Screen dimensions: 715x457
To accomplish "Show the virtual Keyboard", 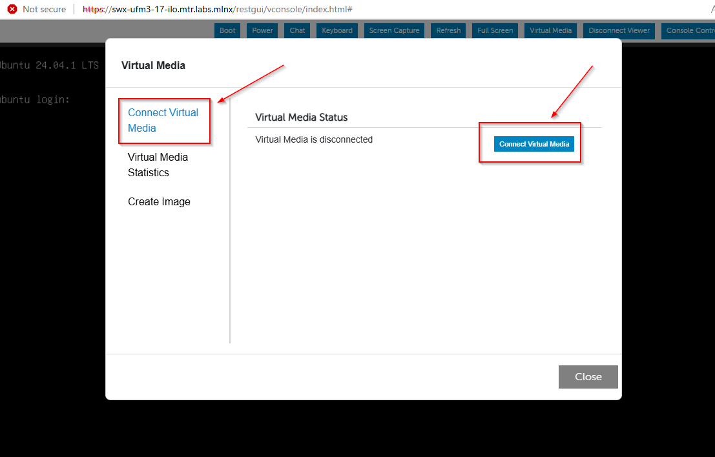I will coord(337,30).
